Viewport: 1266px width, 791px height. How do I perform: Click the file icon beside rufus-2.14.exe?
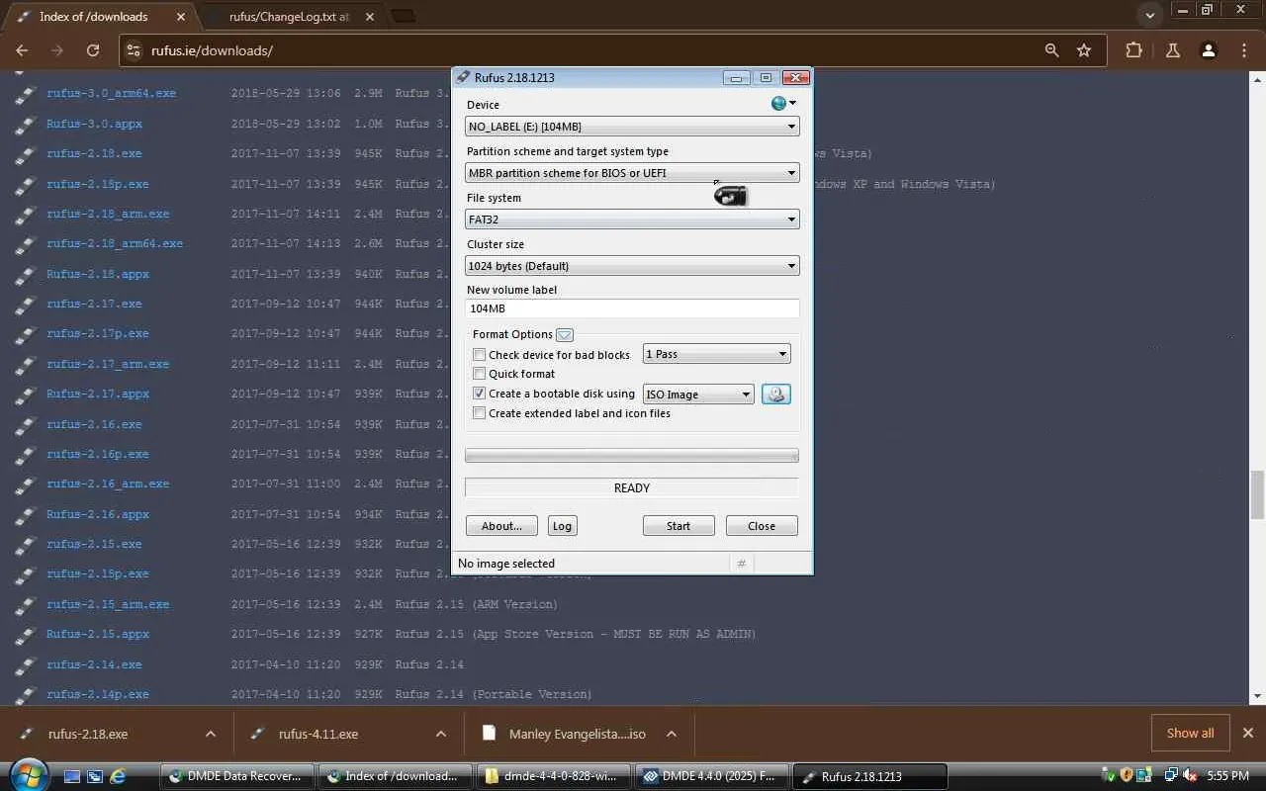[x=26, y=665]
